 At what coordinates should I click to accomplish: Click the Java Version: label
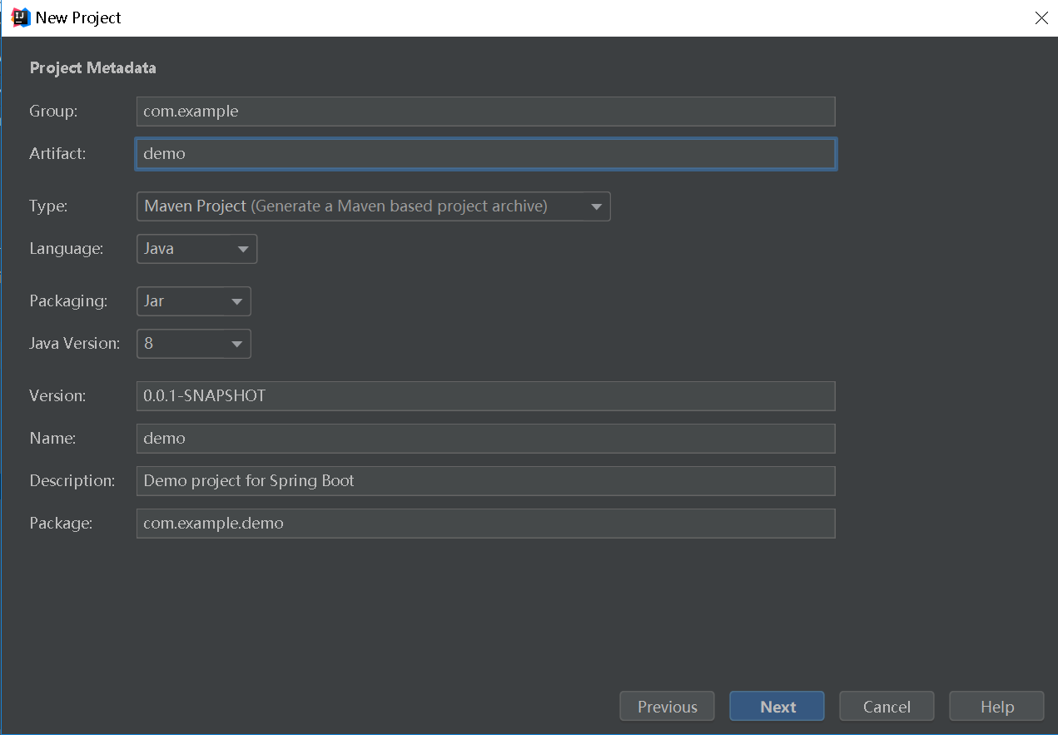click(75, 344)
